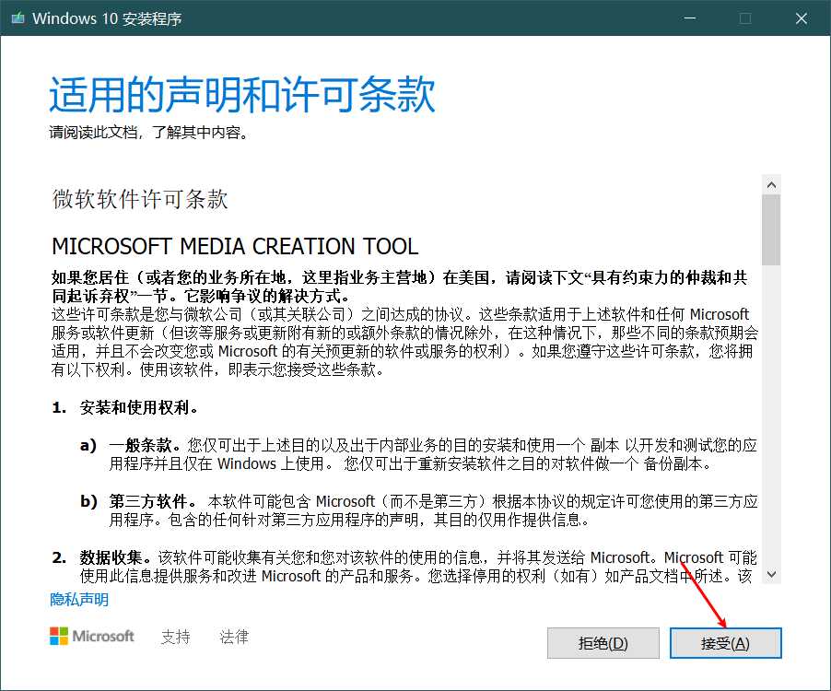This screenshot has height=691, width=831.
Task: Click the 拒绝(D) decline button
Action: click(603, 643)
